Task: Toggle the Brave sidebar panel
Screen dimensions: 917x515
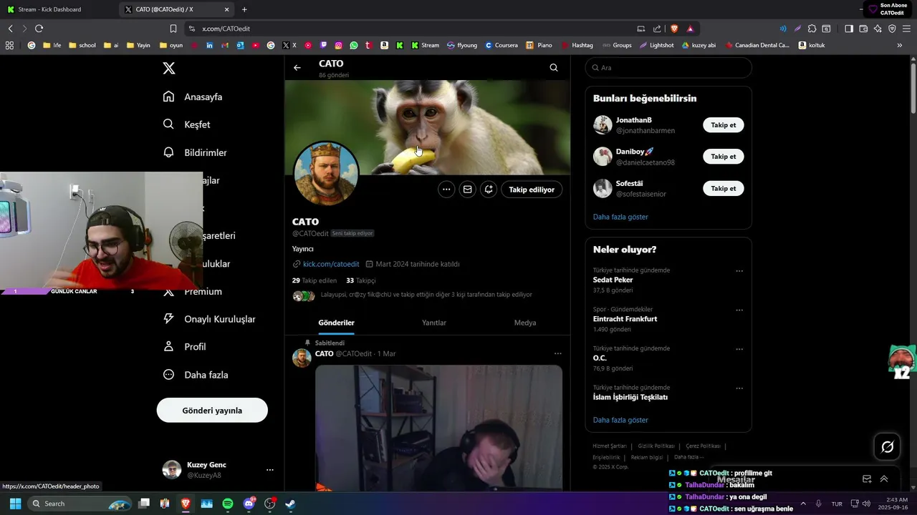Action: (x=849, y=29)
